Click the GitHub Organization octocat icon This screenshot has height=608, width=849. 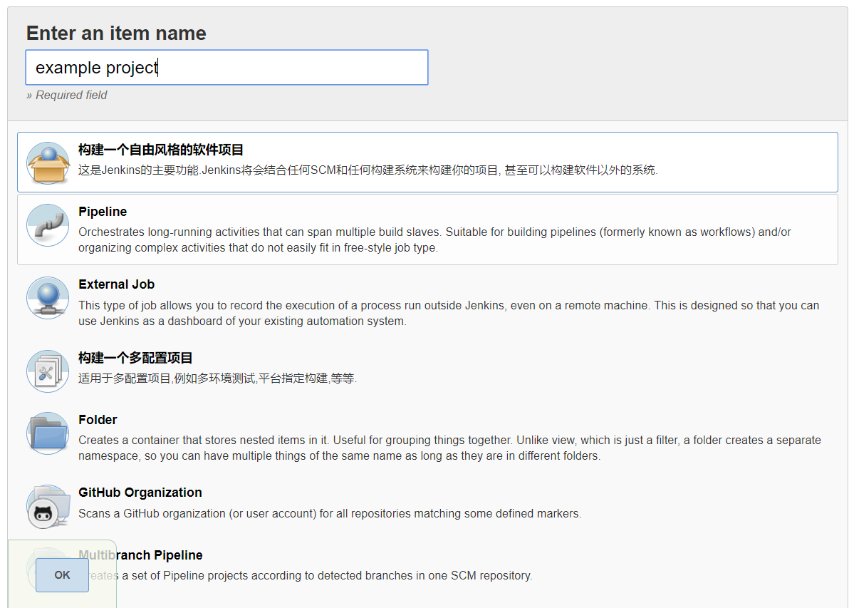click(x=48, y=506)
